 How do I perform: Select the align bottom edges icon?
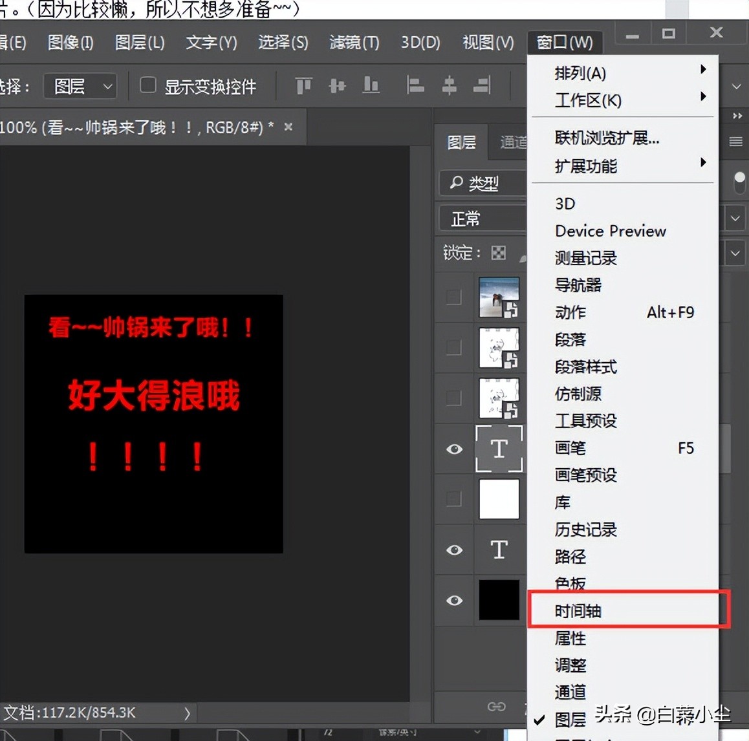(370, 85)
